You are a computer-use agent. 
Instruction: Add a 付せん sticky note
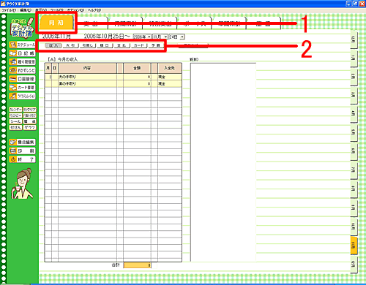point(15,127)
